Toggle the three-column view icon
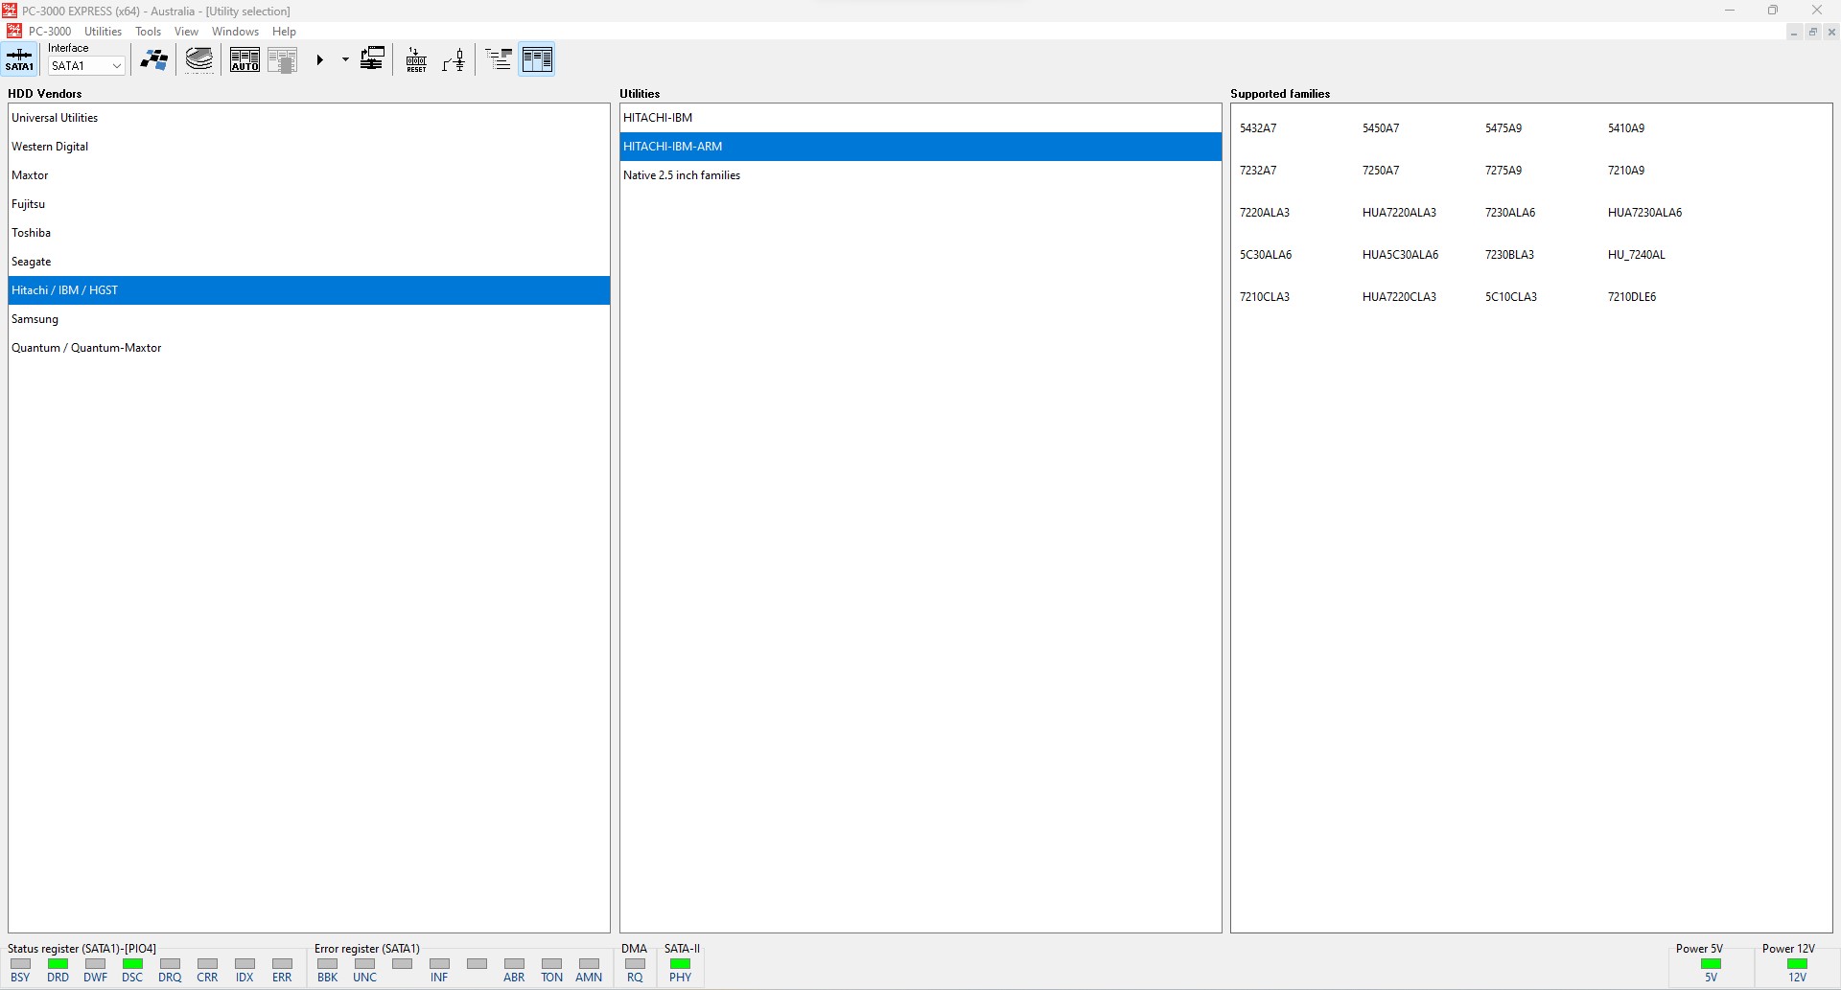The height and width of the screenshot is (990, 1841). click(537, 59)
